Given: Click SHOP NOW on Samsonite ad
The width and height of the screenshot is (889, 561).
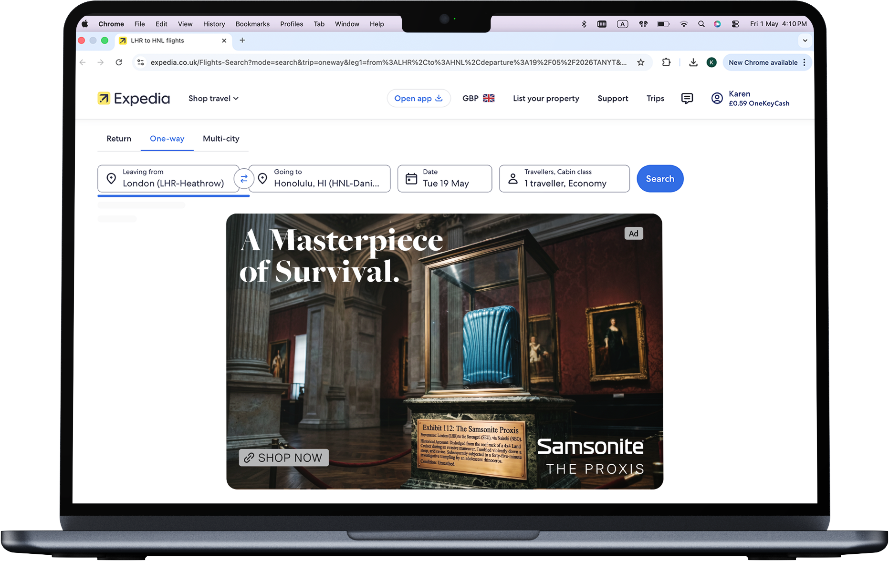Looking at the screenshot, I should 284,458.
